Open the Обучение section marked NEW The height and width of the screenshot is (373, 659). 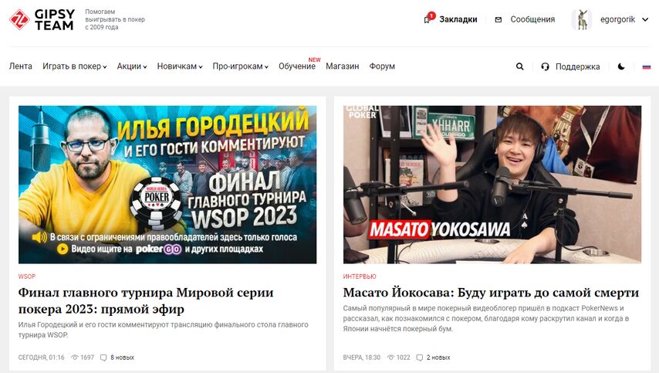click(297, 66)
